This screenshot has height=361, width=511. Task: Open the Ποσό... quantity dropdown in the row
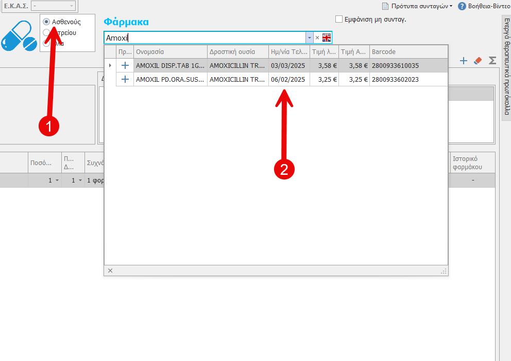[x=57, y=180]
